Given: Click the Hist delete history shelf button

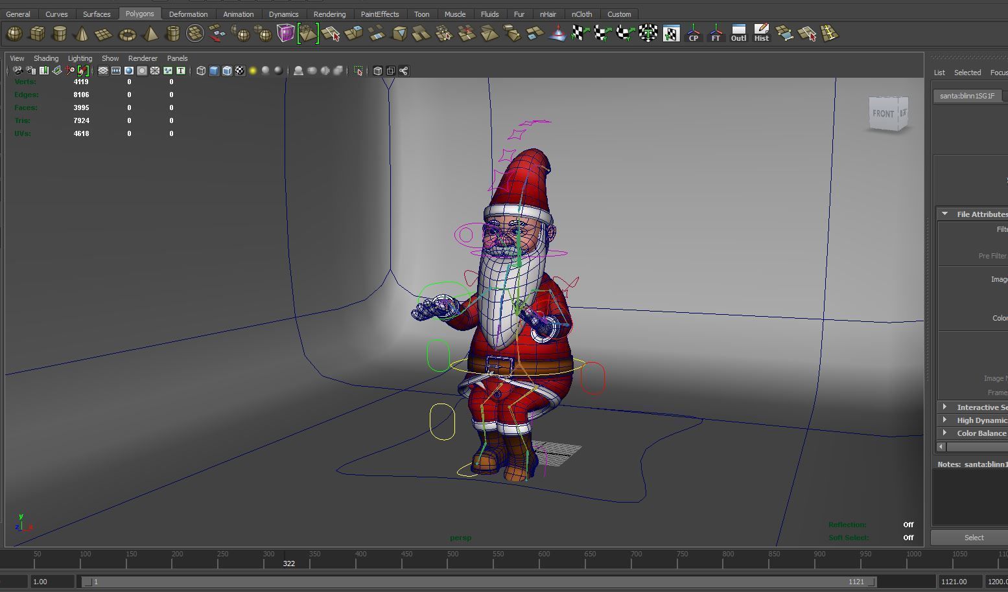Looking at the screenshot, I should click(x=761, y=33).
